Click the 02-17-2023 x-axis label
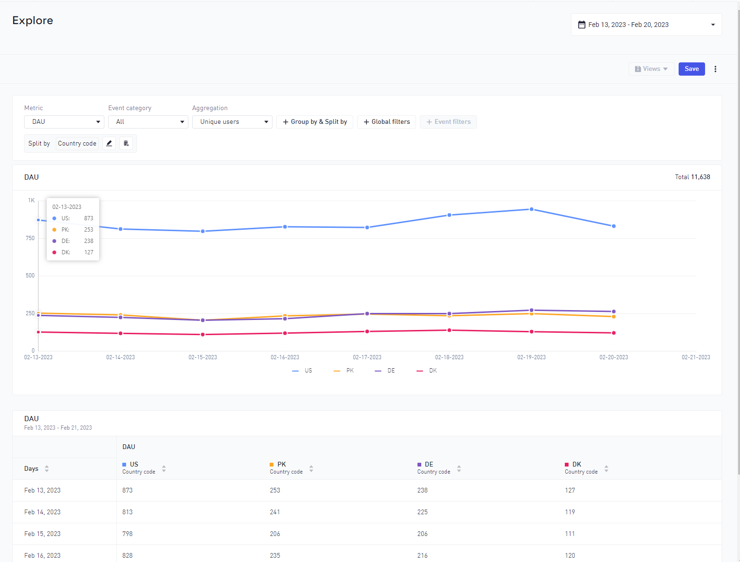Image resolution: width=740 pixels, height=562 pixels. tap(367, 357)
